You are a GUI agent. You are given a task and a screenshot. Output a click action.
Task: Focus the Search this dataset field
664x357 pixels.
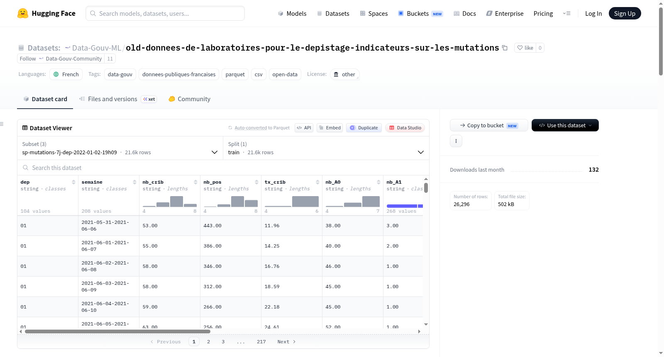click(223, 168)
